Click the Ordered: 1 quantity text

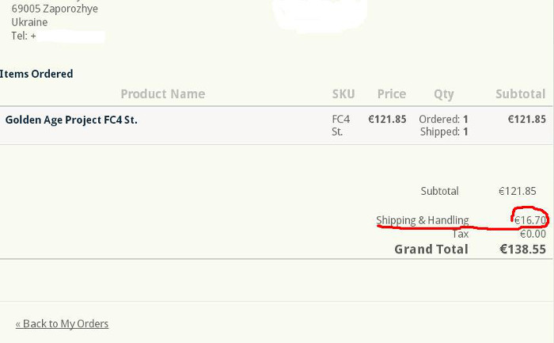(x=443, y=119)
